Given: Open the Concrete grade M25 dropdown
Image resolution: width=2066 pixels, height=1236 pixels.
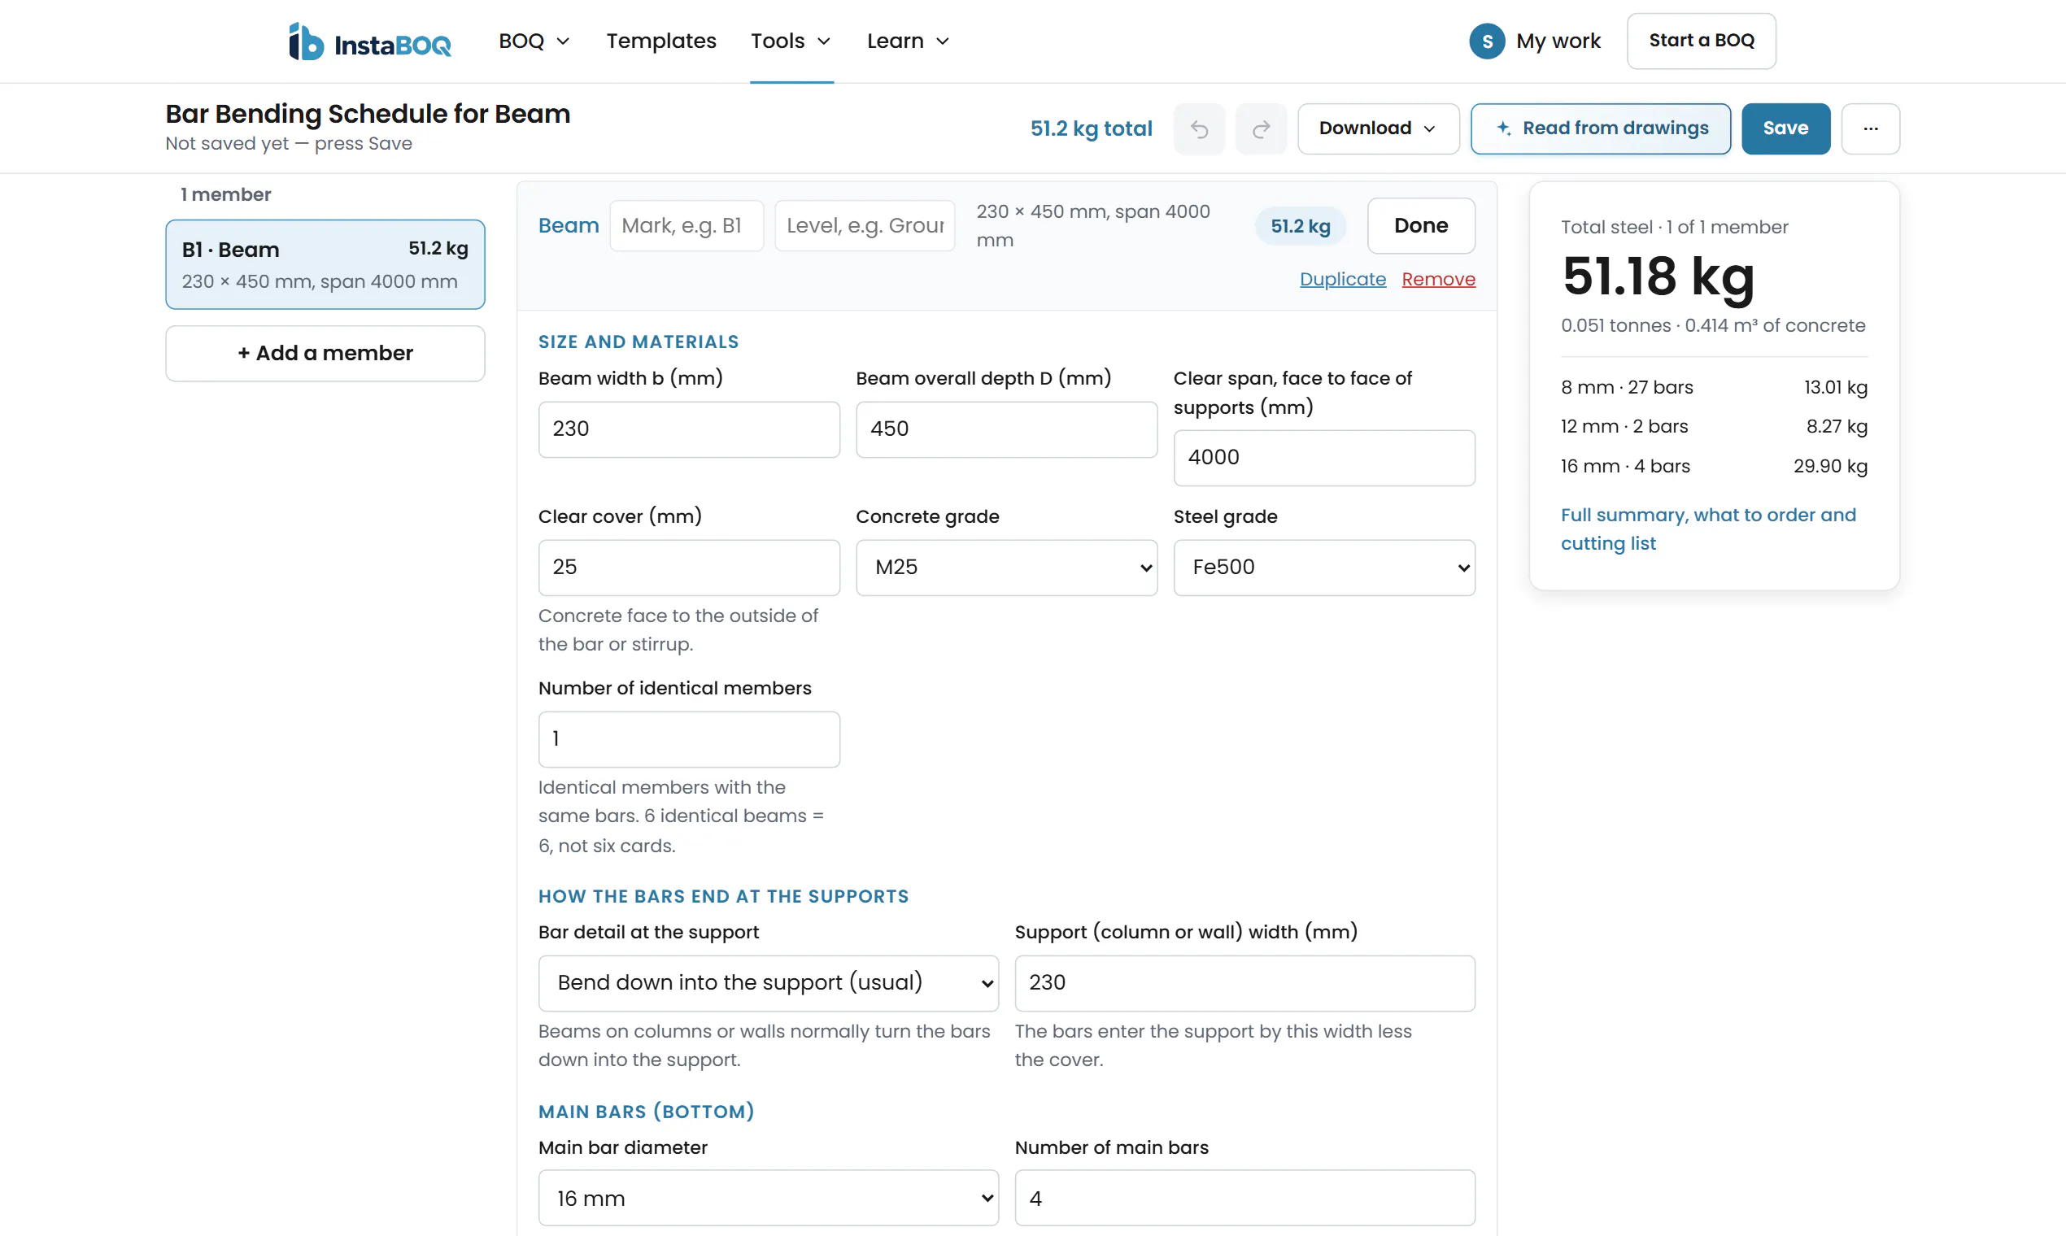Looking at the screenshot, I should click(1006, 568).
